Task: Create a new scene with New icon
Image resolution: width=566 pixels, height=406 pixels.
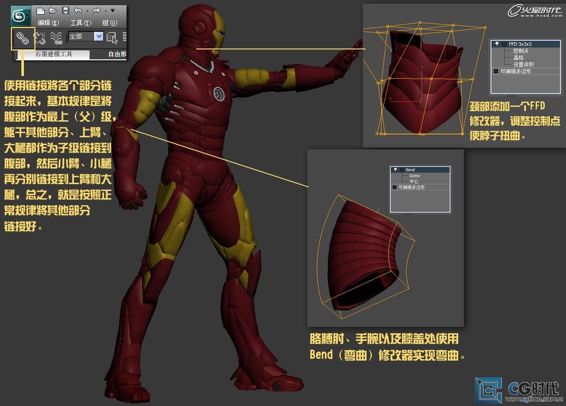Action: 41,11
